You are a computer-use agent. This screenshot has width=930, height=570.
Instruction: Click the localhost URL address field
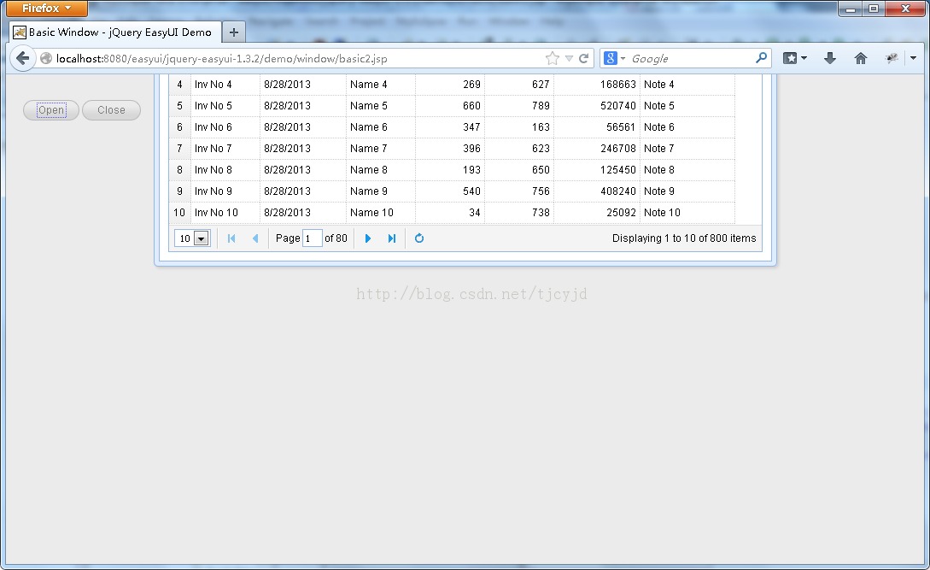[296, 58]
